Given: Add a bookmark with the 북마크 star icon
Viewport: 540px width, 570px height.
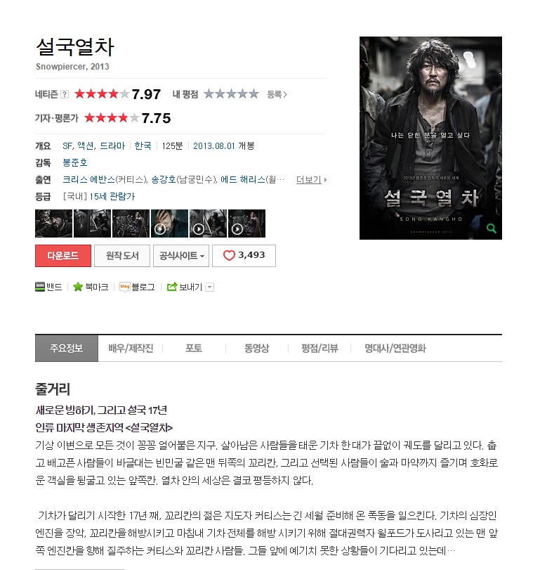Looking at the screenshot, I should [x=78, y=287].
